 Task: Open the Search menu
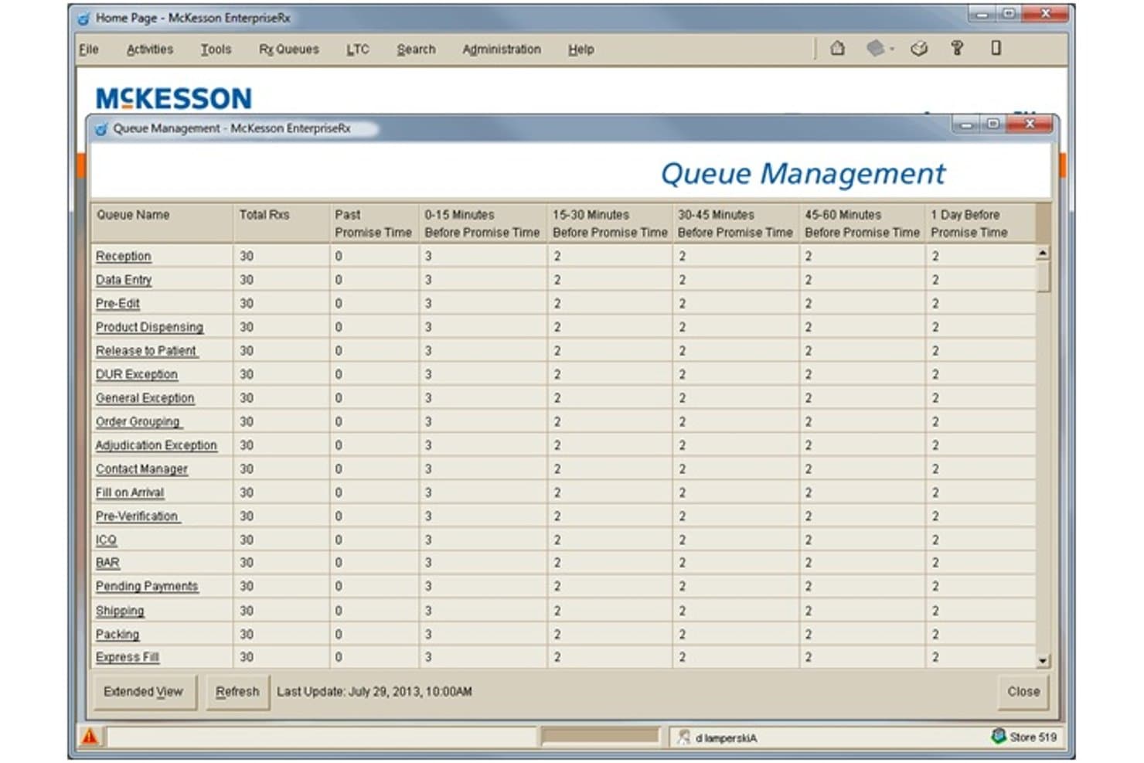(x=416, y=49)
